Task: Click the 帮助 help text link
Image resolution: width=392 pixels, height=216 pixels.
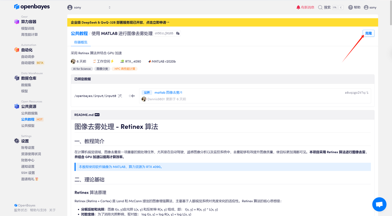Action: coord(357,7)
